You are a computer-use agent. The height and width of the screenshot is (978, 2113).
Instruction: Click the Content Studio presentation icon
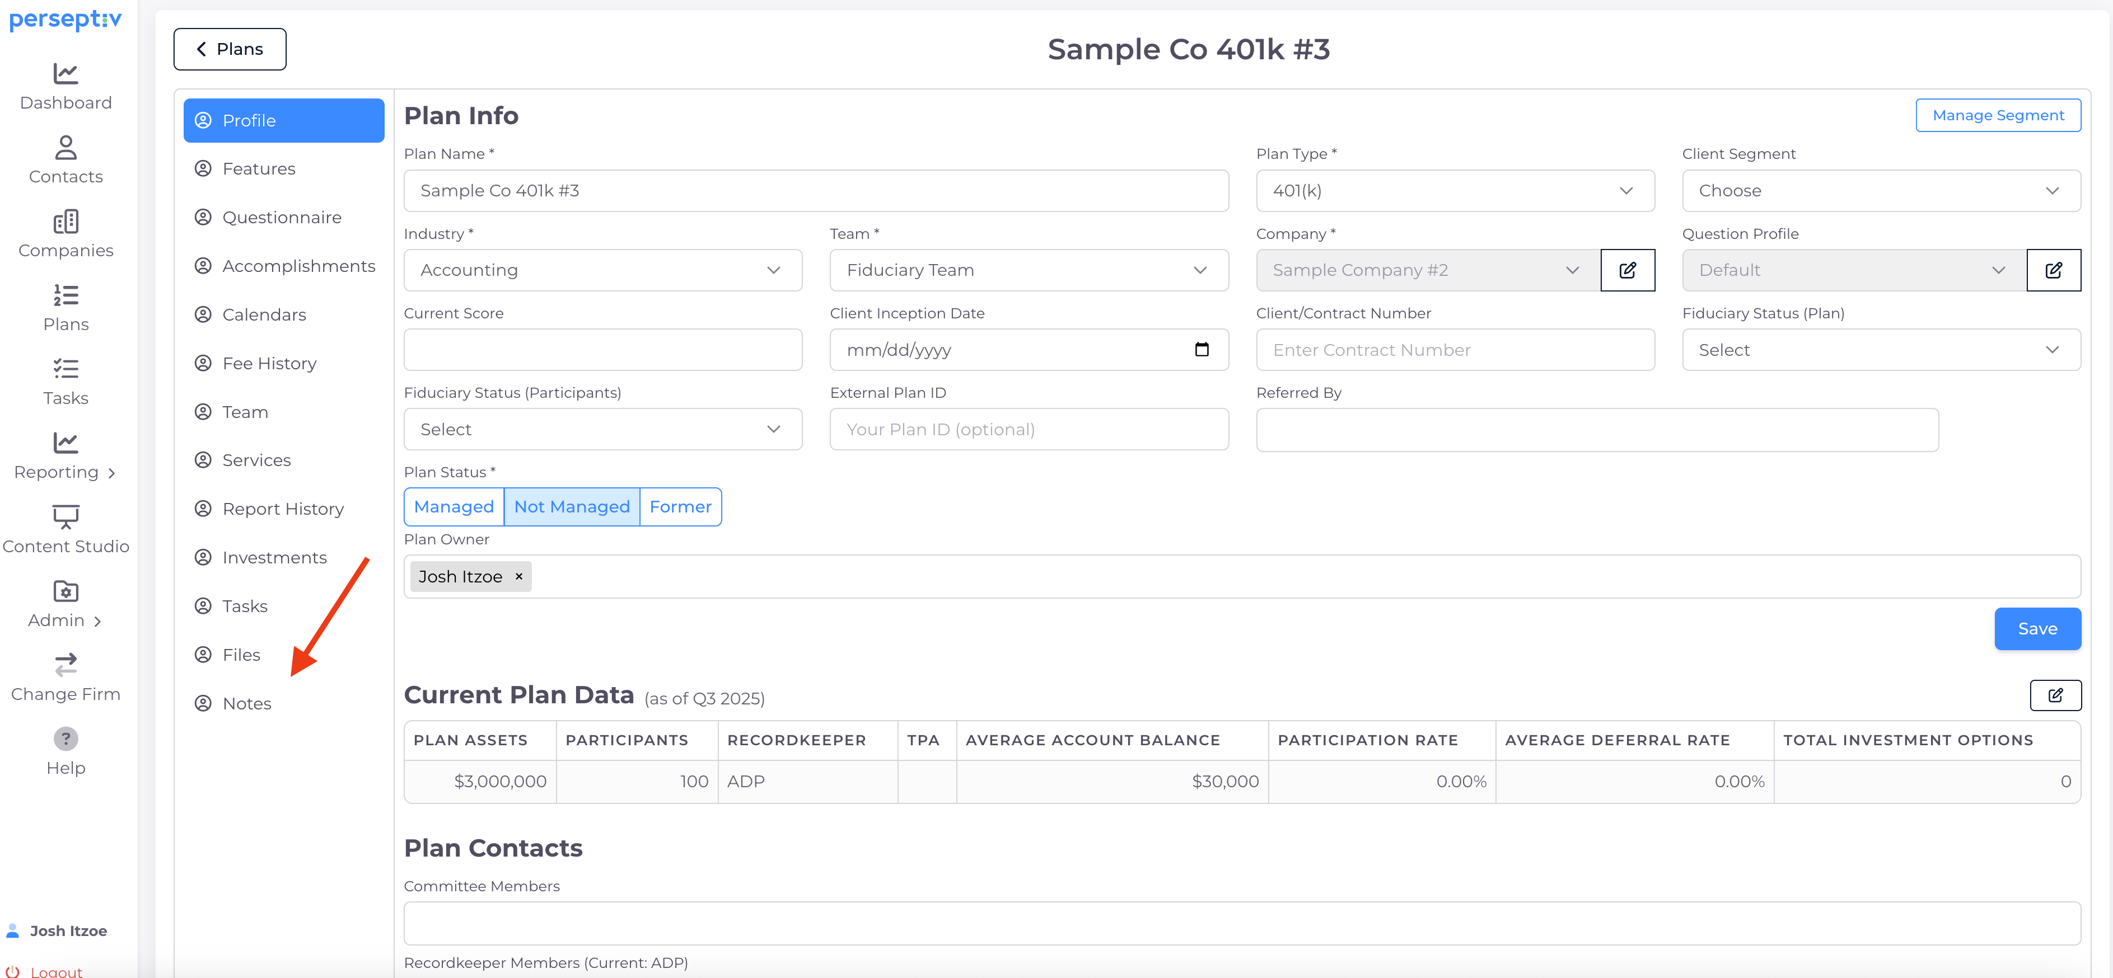point(66,516)
